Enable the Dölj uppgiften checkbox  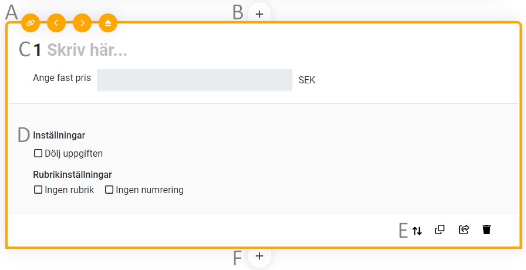(x=38, y=154)
